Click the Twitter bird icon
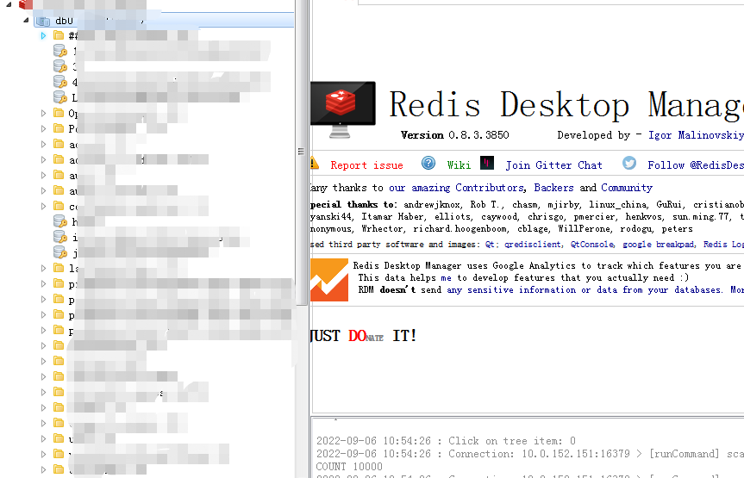Screen dimensions: 744x478 pos(629,163)
